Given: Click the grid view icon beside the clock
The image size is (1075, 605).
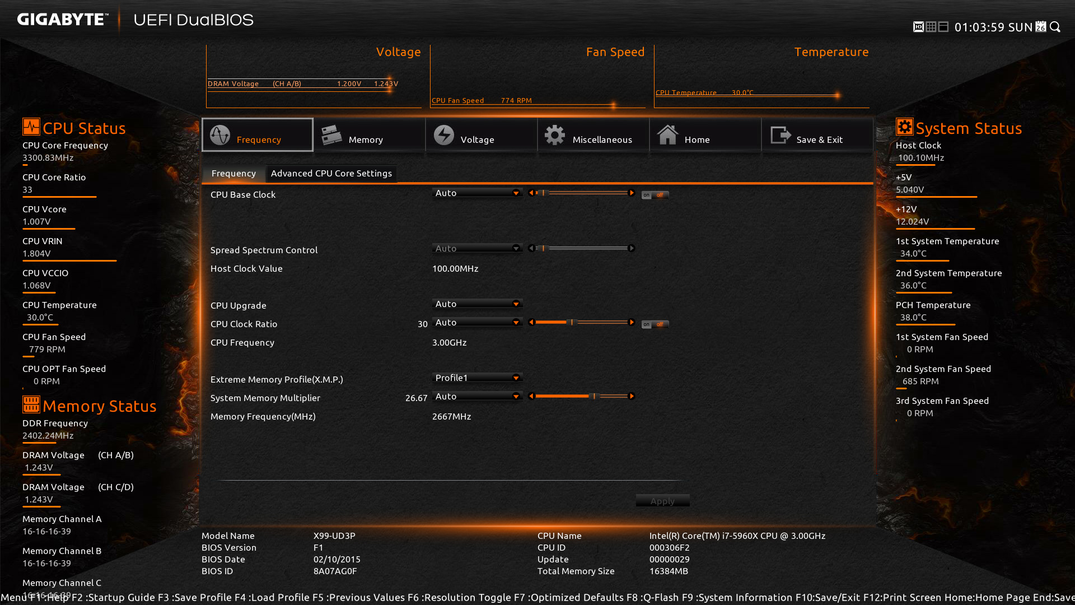Looking at the screenshot, I should pos(931,27).
